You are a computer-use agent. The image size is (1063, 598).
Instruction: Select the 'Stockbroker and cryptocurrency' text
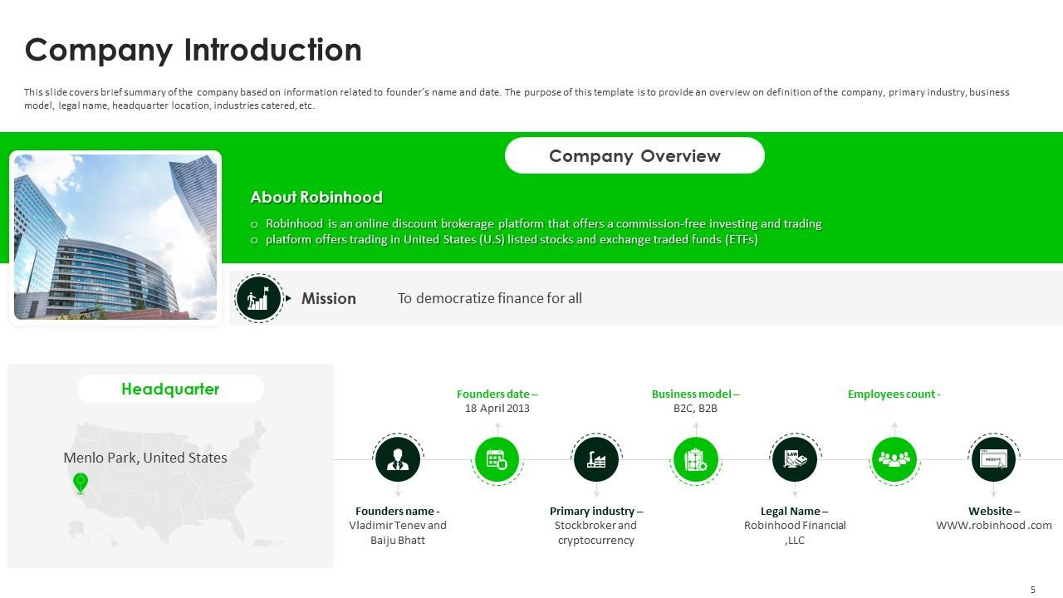point(595,532)
